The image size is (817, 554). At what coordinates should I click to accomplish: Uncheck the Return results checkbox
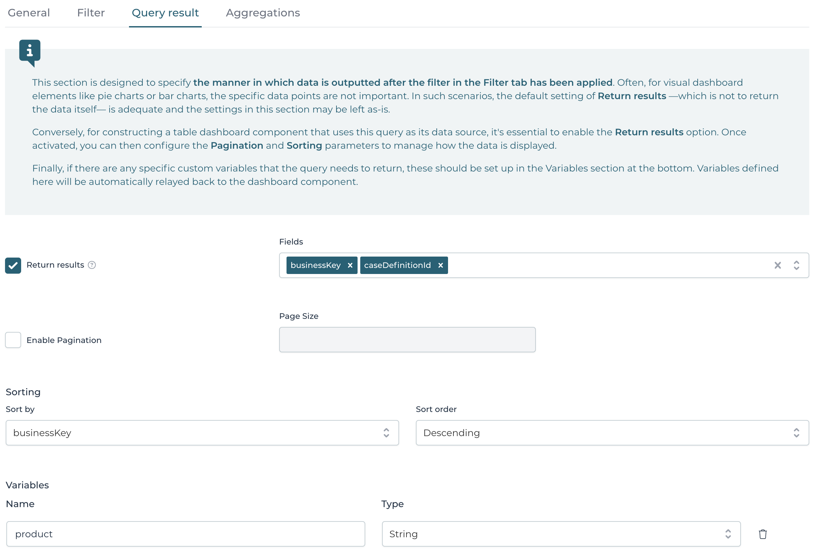tap(13, 265)
